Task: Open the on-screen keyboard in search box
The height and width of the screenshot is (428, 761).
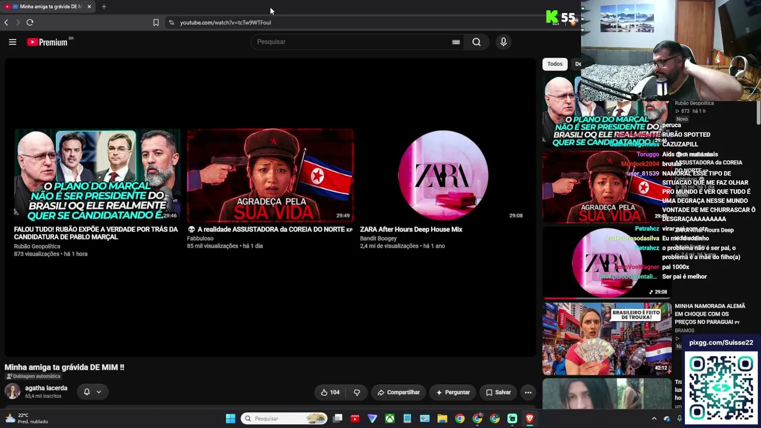Action: pos(456,42)
